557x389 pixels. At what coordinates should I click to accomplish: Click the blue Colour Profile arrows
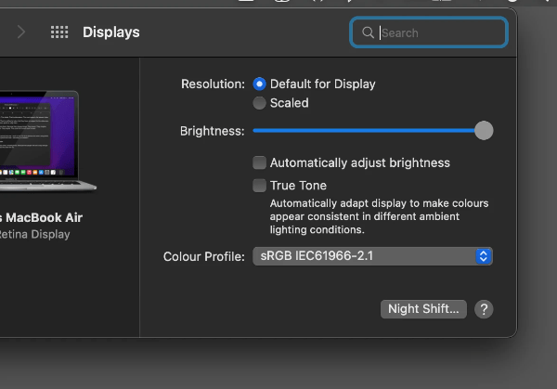pyautogui.click(x=483, y=256)
